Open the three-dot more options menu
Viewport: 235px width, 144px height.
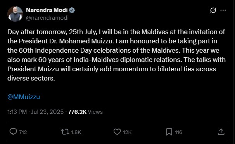tap(223, 10)
